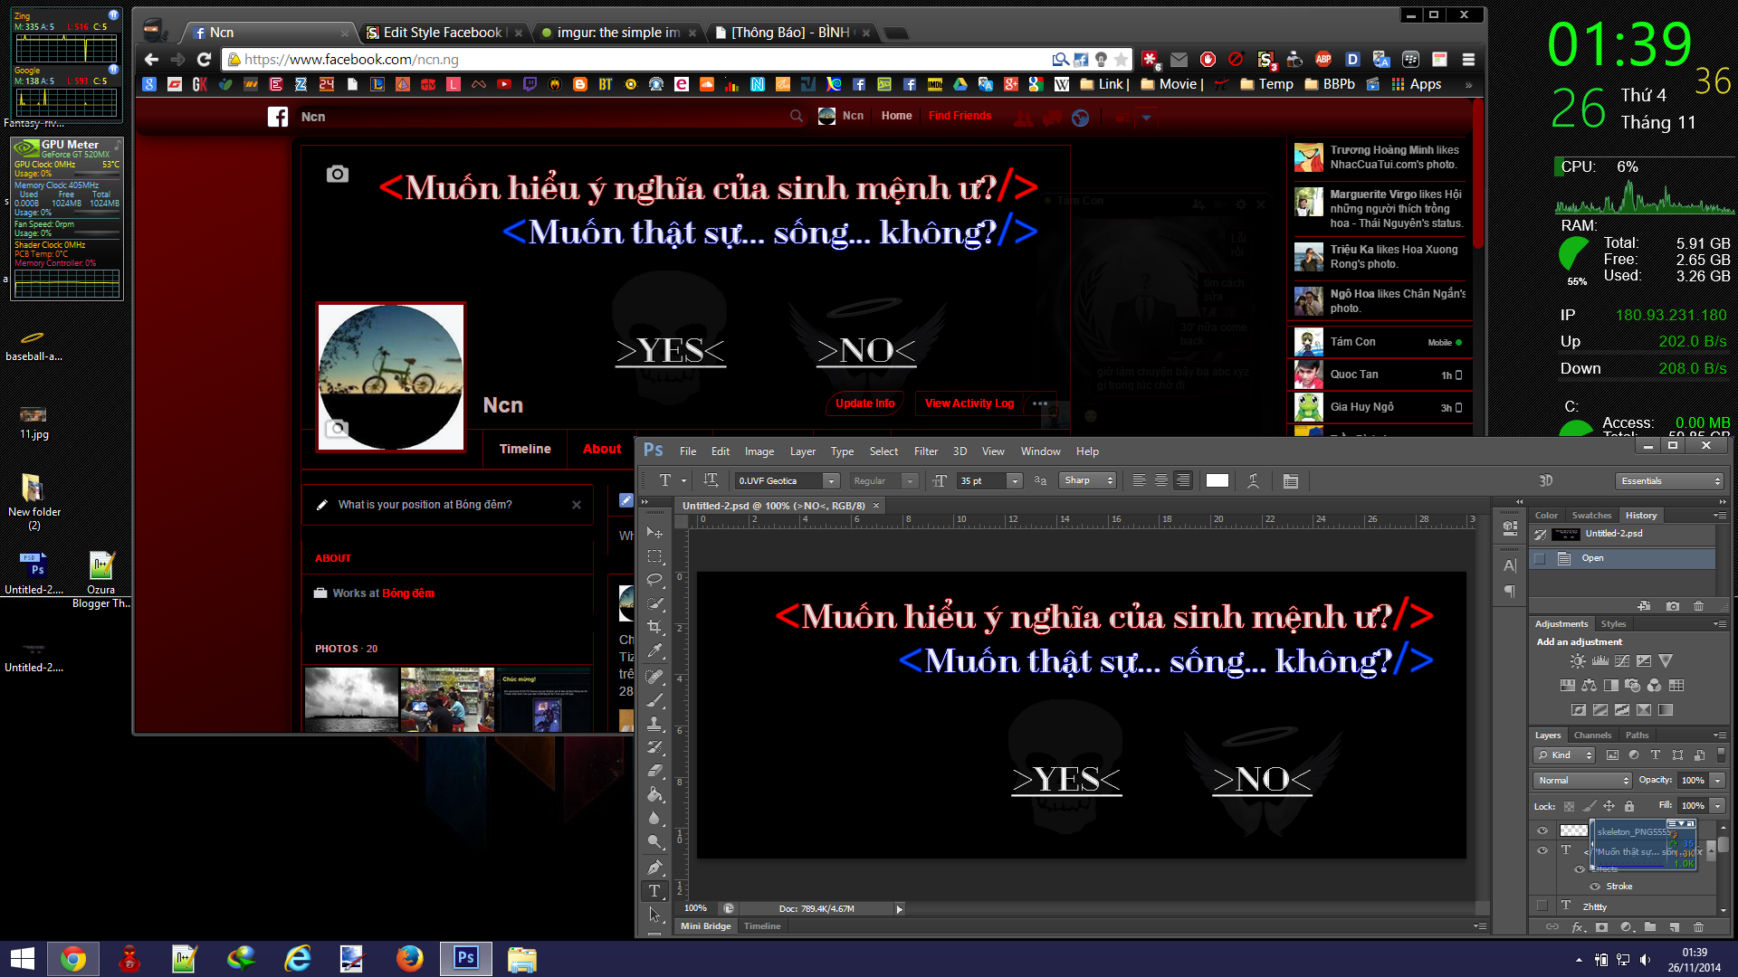The height and width of the screenshot is (977, 1738).
Task: Click the delete layer trash icon
Action: tap(1698, 927)
